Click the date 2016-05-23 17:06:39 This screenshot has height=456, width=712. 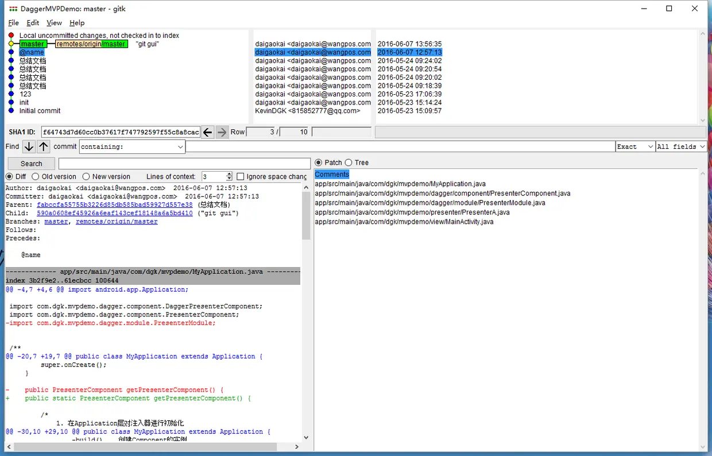409,94
